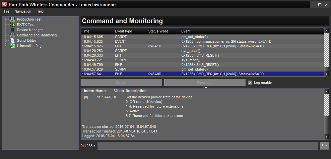The width and height of the screenshot is (331, 159).
Task: Select SYS_RESET() row at 16:04:20.333
Action: (x=202, y=55)
